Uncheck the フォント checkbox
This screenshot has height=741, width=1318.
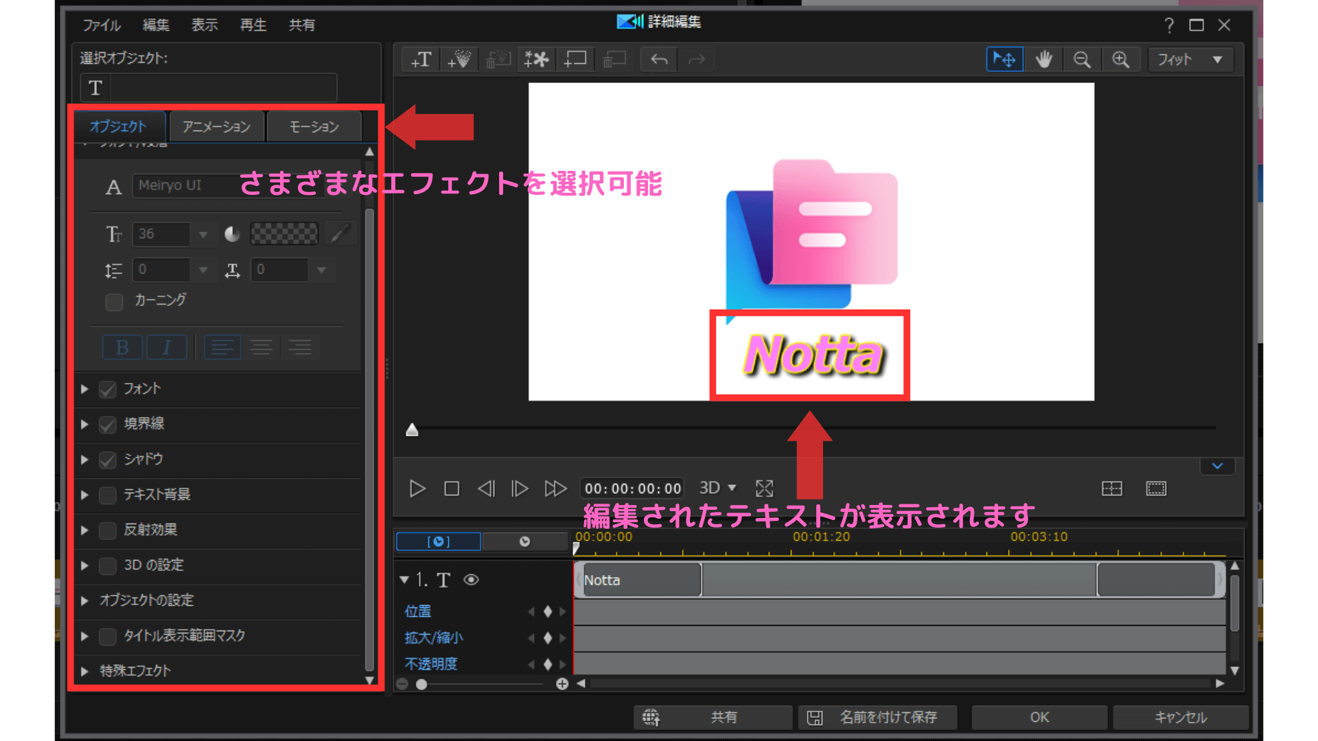click(107, 390)
